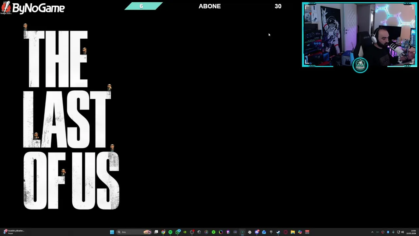Click the subscriber goal number 30
The image size is (419, 236).
tap(278, 6)
